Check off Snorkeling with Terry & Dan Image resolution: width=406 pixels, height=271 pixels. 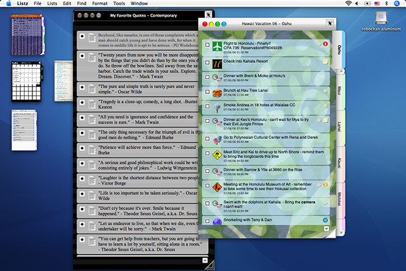[207, 221]
